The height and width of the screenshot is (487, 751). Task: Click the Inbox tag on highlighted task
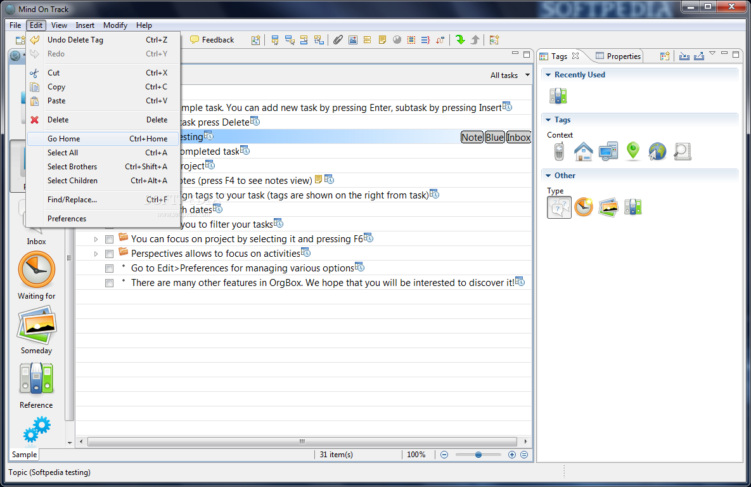pyautogui.click(x=518, y=137)
